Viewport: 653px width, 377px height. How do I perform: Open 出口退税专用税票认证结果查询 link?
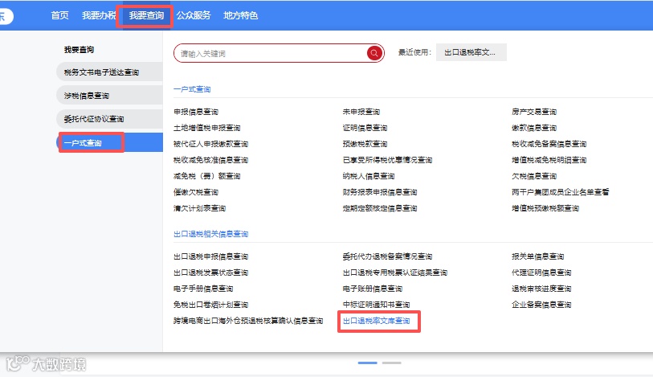(395, 273)
